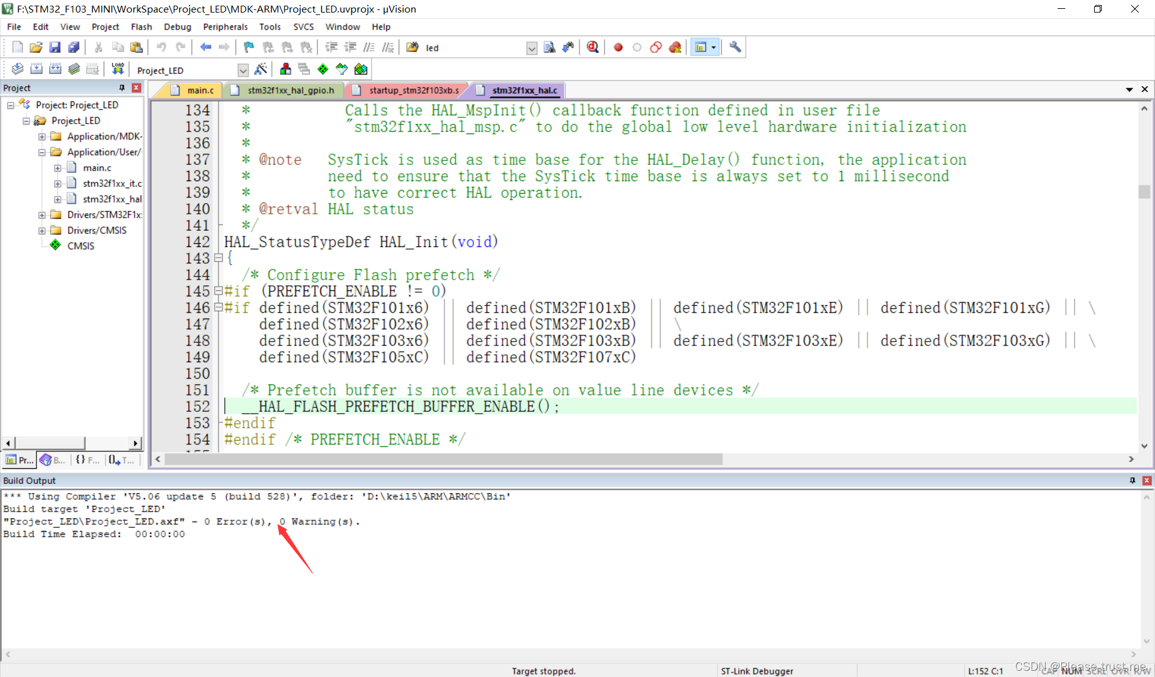Open the Project menu
The image size is (1155, 677).
(105, 27)
